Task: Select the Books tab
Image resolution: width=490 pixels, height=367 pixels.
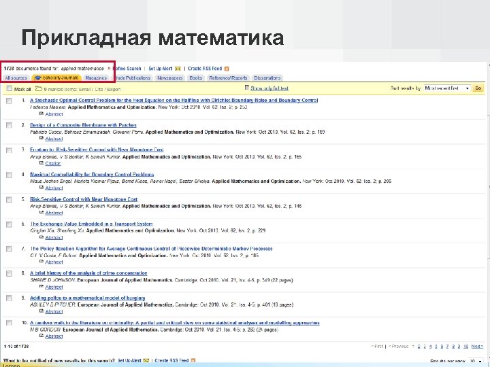Action: [195, 78]
